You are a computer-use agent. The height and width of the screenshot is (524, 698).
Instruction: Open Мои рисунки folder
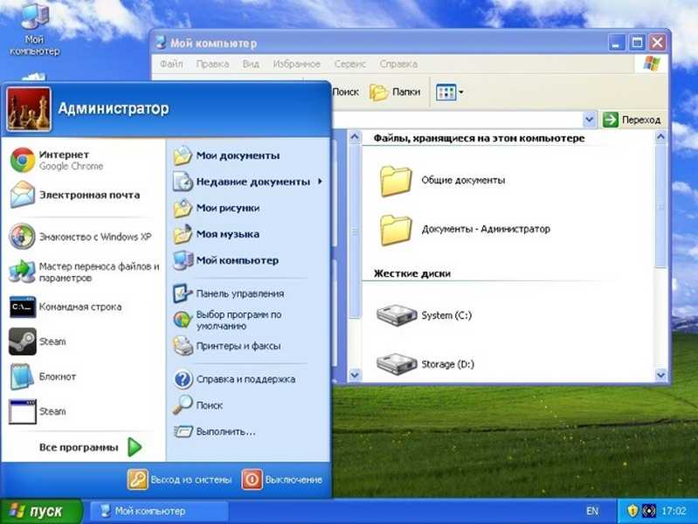click(218, 208)
